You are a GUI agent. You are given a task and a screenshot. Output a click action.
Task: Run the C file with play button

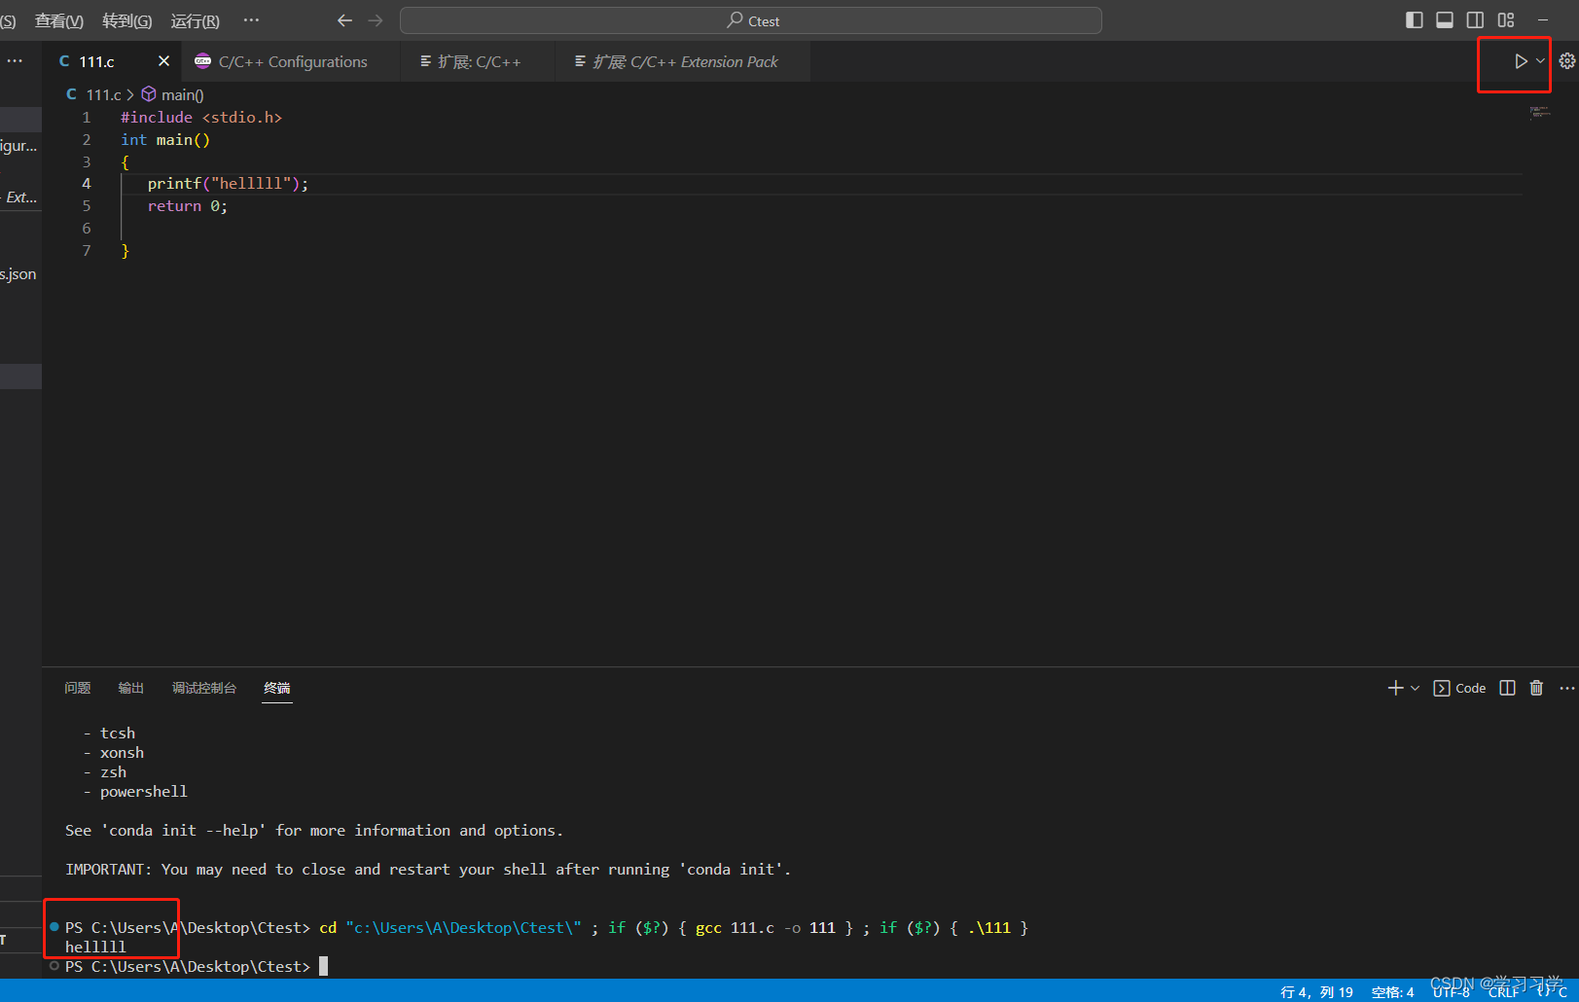click(1521, 61)
